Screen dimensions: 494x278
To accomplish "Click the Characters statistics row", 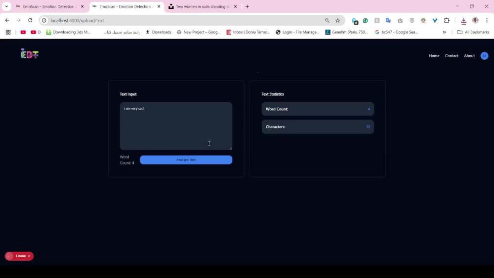I will tap(318, 126).
